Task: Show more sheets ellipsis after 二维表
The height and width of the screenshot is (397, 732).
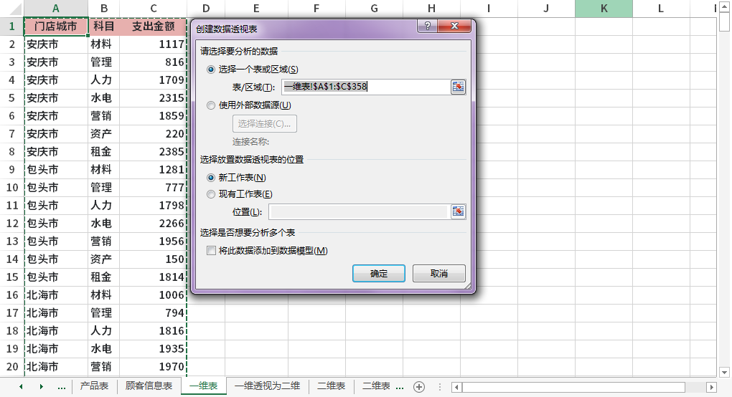Action: [x=400, y=387]
